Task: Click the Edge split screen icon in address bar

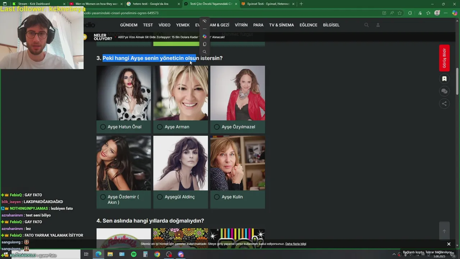Action: (x=384, y=13)
